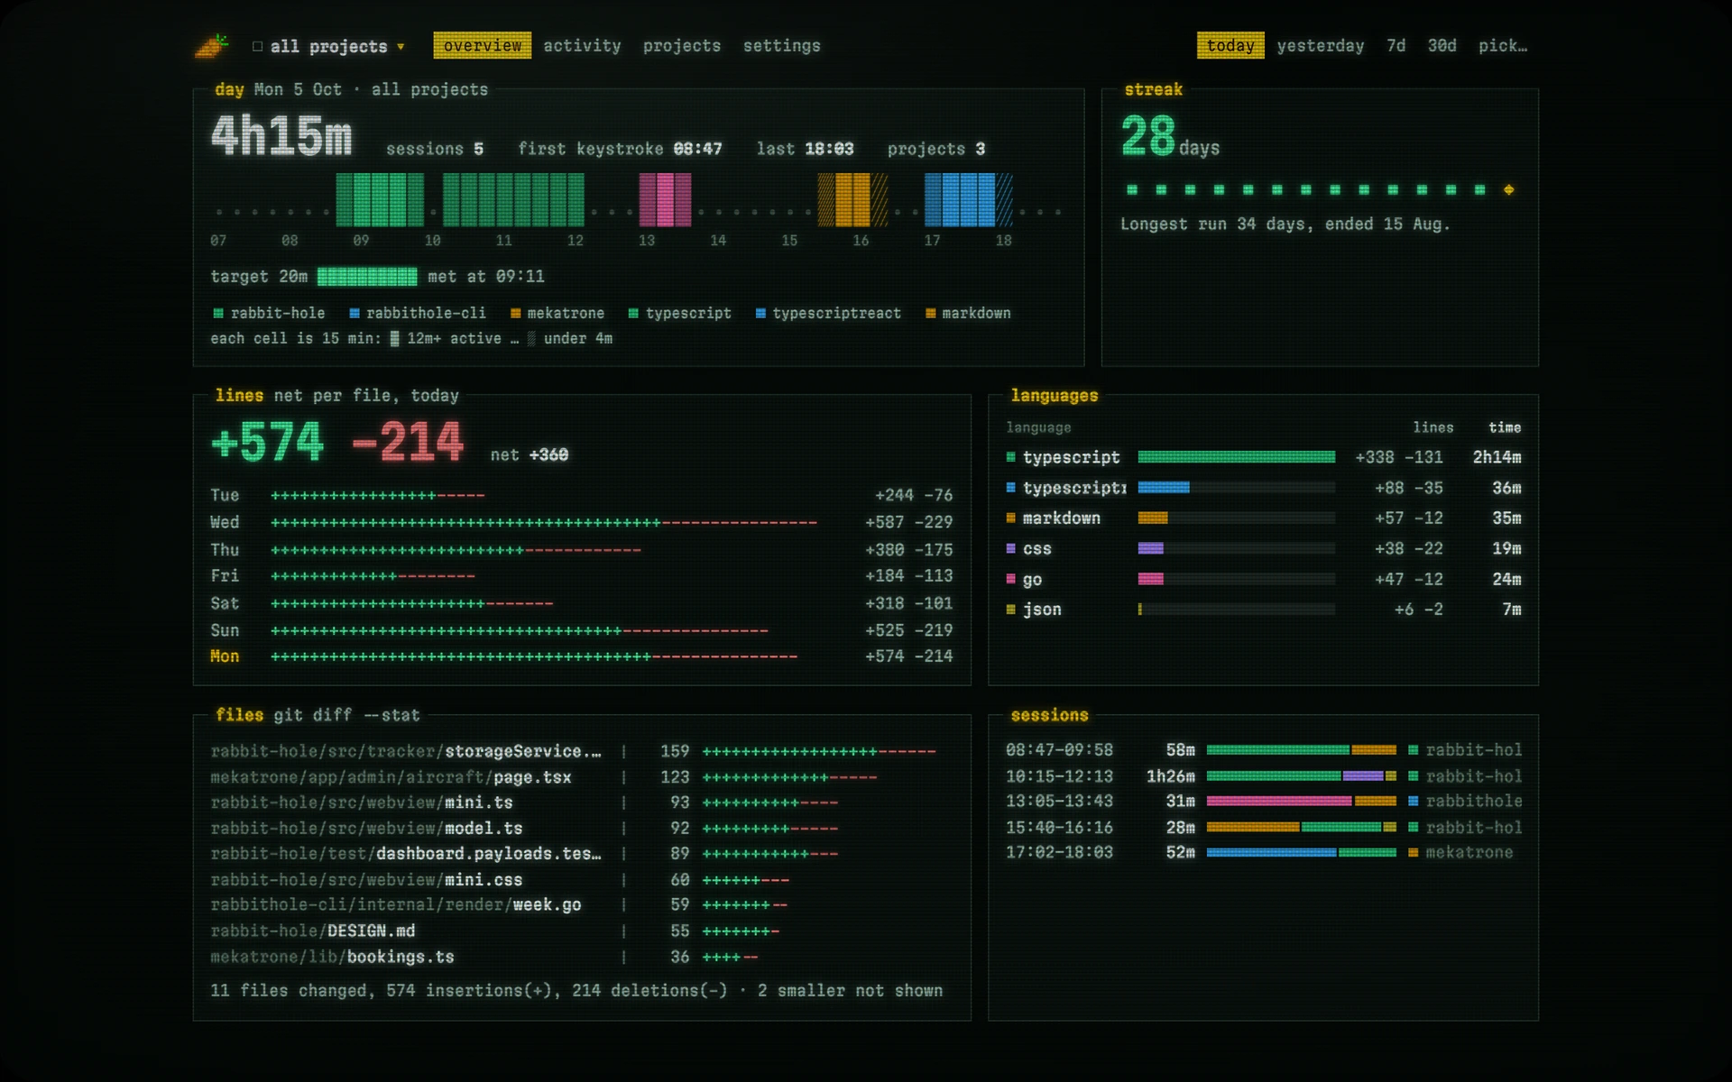Click the rabbithole blue square in sessions
The width and height of the screenshot is (1732, 1082).
point(1413,801)
